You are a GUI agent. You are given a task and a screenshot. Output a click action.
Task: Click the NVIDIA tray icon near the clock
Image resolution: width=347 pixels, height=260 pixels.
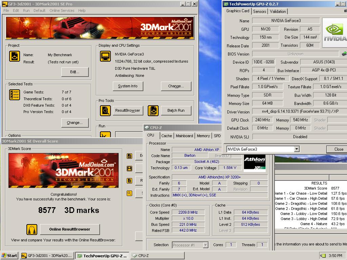coord(323,256)
